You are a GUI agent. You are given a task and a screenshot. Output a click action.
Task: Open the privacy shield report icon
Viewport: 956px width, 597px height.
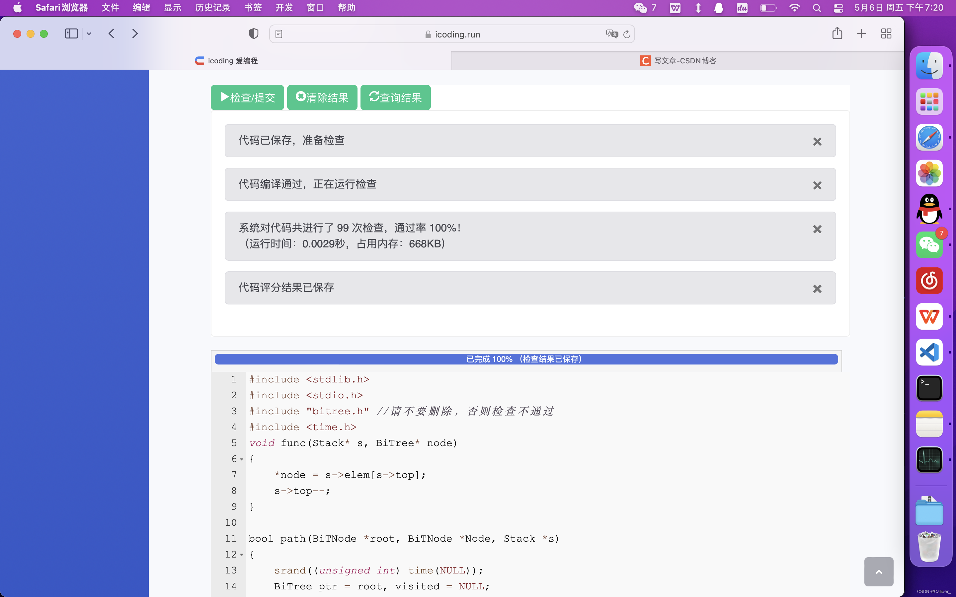point(254,33)
